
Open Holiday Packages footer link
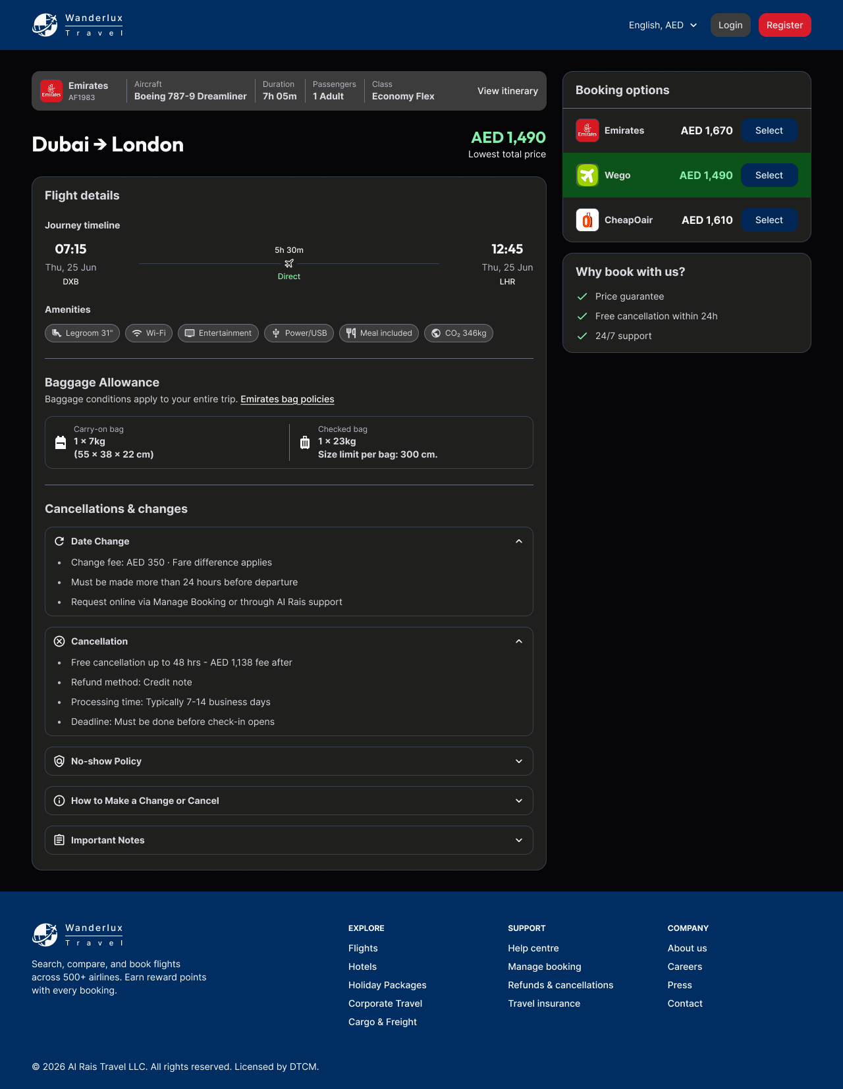click(387, 985)
